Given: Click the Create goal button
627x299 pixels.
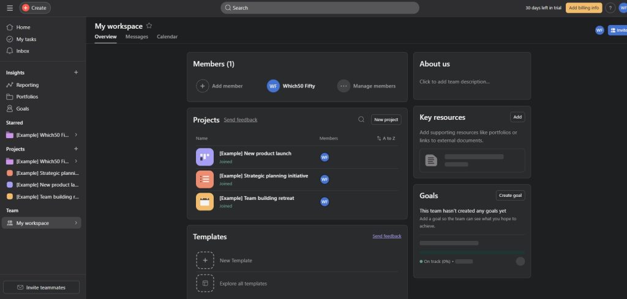Looking at the screenshot, I should tap(510, 196).
